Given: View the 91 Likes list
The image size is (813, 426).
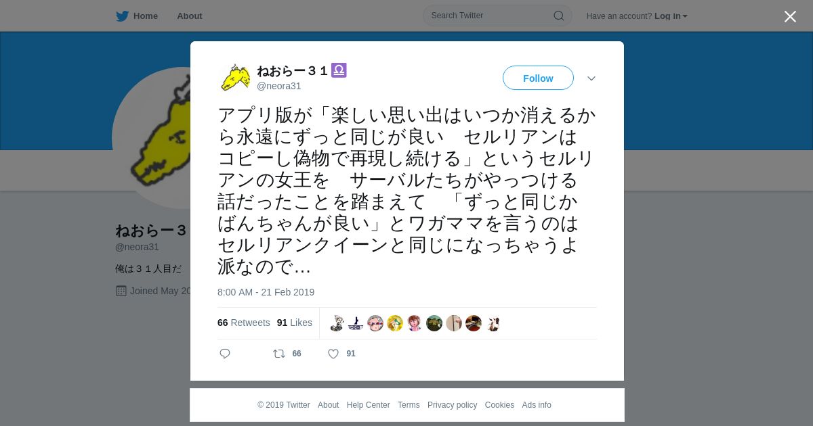Looking at the screenshot, I should click(295, 323).
